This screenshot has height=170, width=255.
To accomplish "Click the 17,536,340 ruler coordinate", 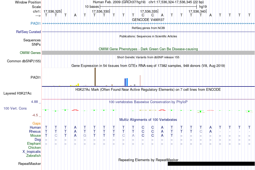I will pos(197,11).
